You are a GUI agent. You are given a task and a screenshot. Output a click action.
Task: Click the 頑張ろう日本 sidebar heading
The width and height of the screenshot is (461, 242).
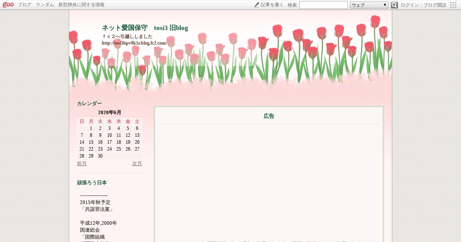tap(92, 183)
